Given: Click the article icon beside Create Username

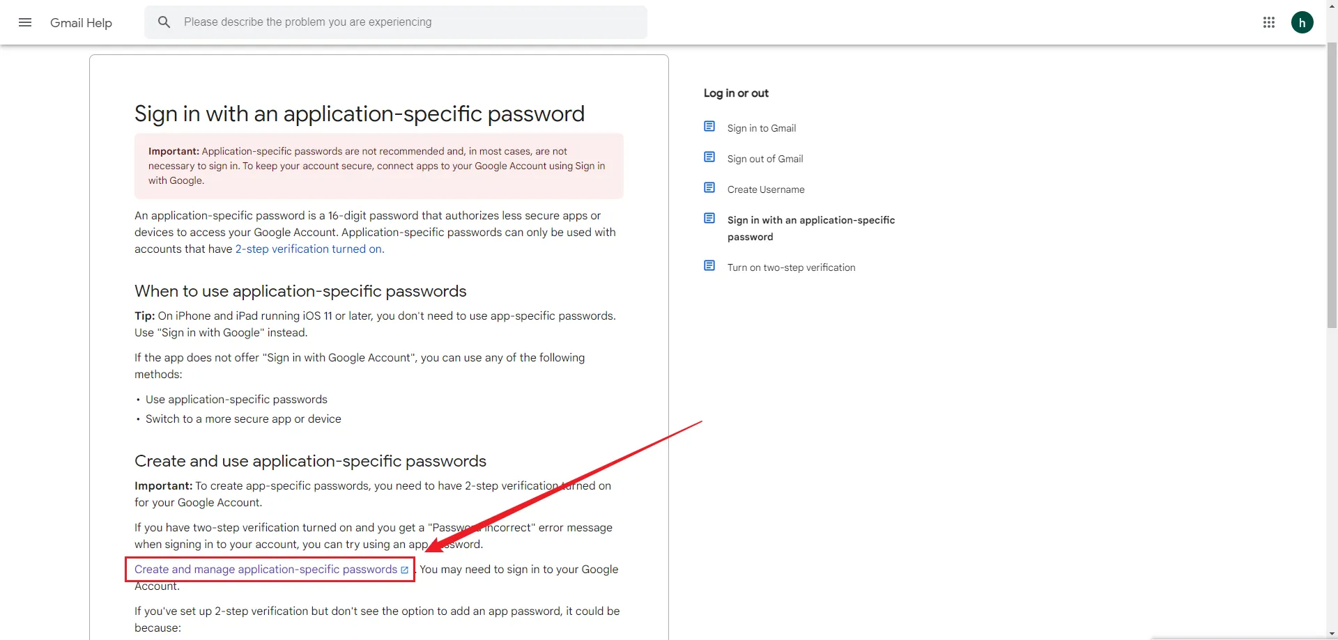Looking at the screenshot, I should [x=709, y=188].
